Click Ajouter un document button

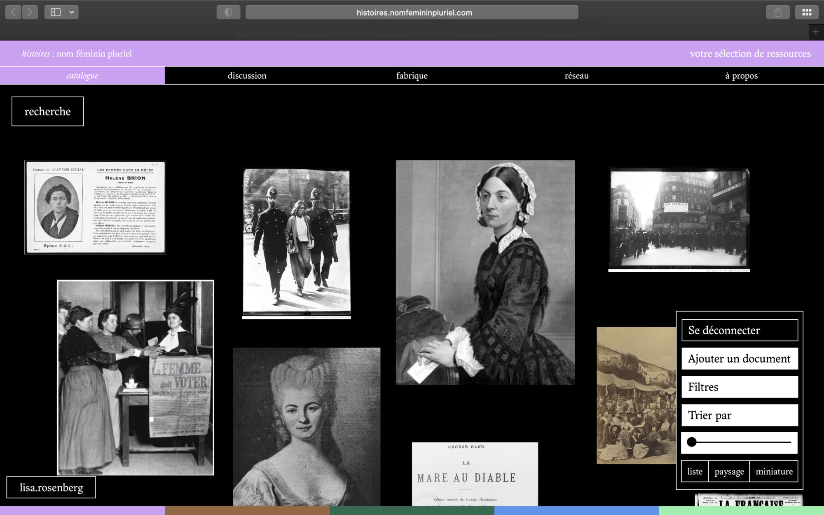(740, 358)
